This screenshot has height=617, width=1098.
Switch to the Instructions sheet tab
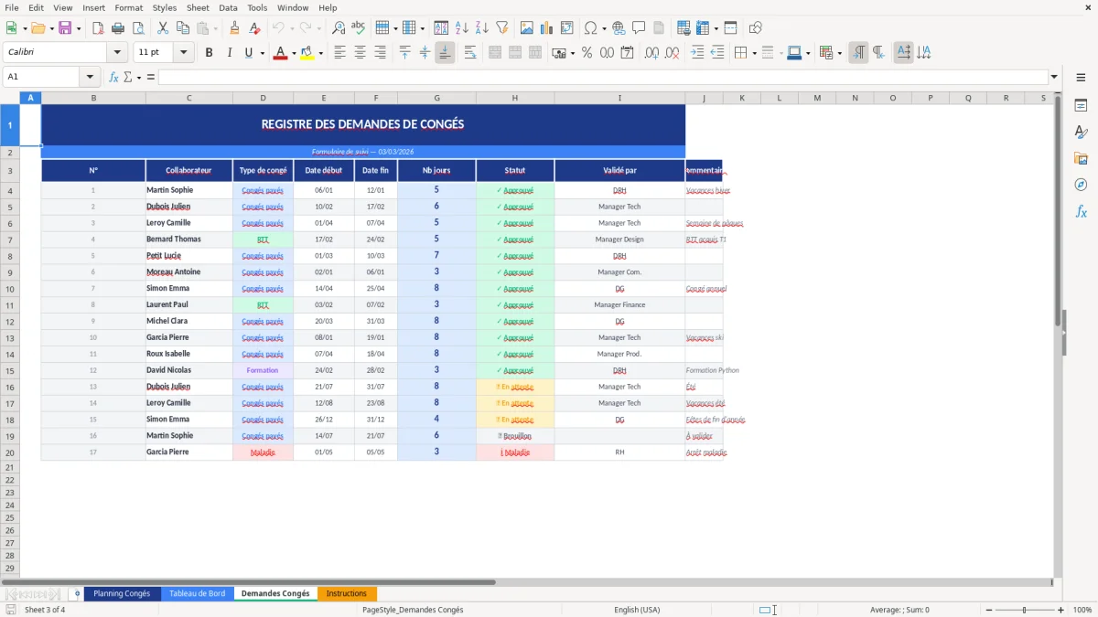click(x=347, y=593)
